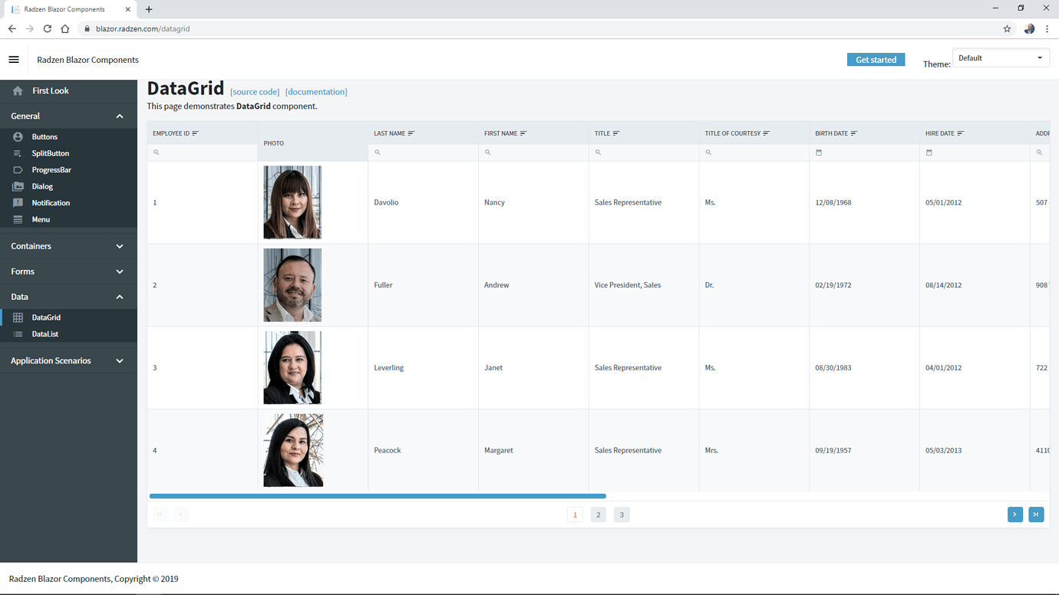
Task: Select page 1 in pager
Action: [575, 514]
